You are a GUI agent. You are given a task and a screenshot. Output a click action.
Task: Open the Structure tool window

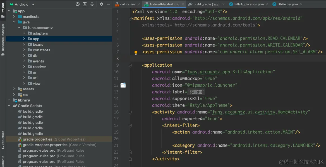pos(3,139)
